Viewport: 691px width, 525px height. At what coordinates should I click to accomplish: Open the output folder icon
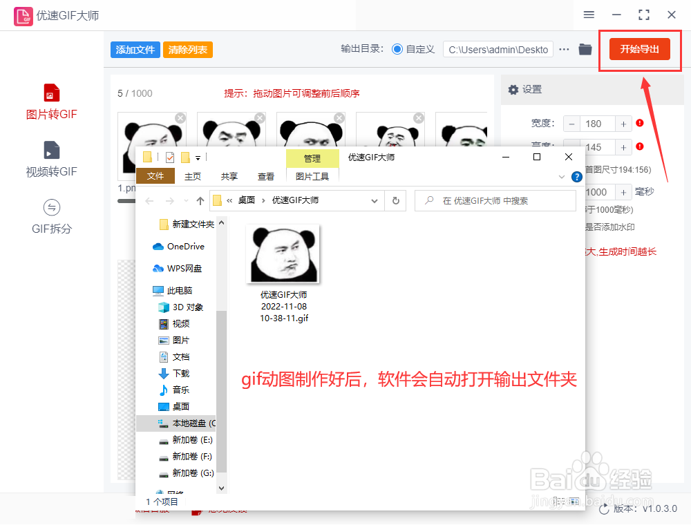pyautogui.click(x=585, y=49)
